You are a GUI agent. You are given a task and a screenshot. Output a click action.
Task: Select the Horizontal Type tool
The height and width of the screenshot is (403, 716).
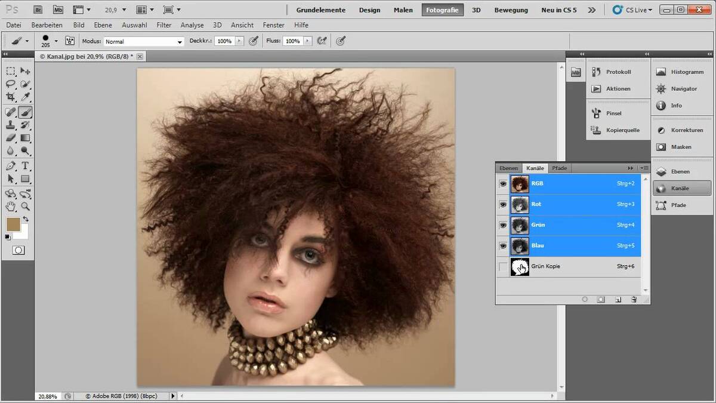[25, 165]
